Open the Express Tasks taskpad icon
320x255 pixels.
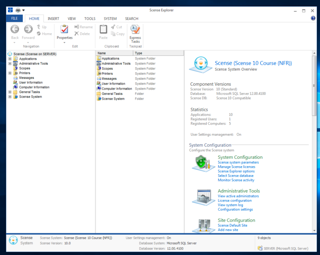point(135,29)
